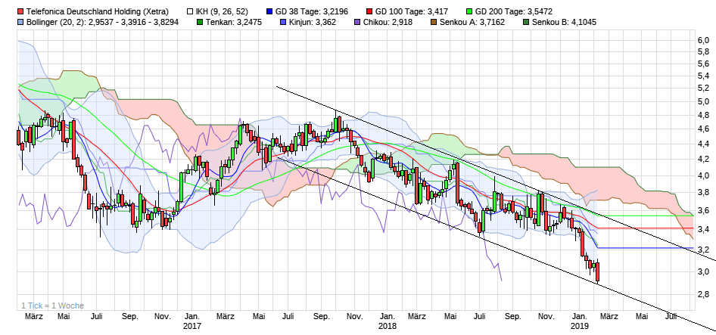Image resolution: width=716 pixels, height=335 pixels.
Task: Click the 2018 year label on the time axis
Action: click(388, 326)
